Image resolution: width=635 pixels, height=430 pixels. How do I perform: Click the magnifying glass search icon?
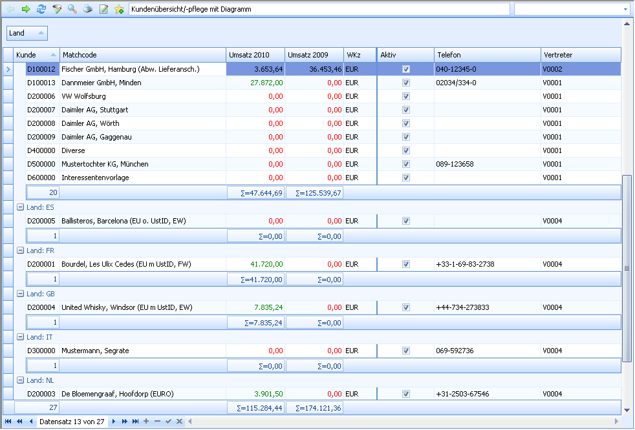(72, 9)
